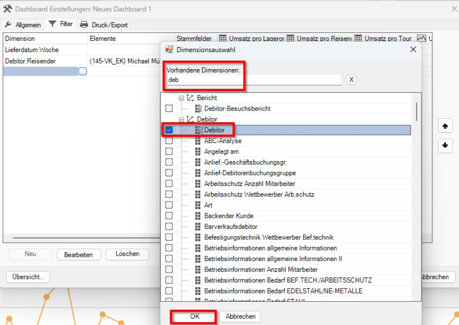This screenshot has width=459, height=325.
Task: Tick the Barverkaufsdebitor checkbox
Action: pos(169,227)
